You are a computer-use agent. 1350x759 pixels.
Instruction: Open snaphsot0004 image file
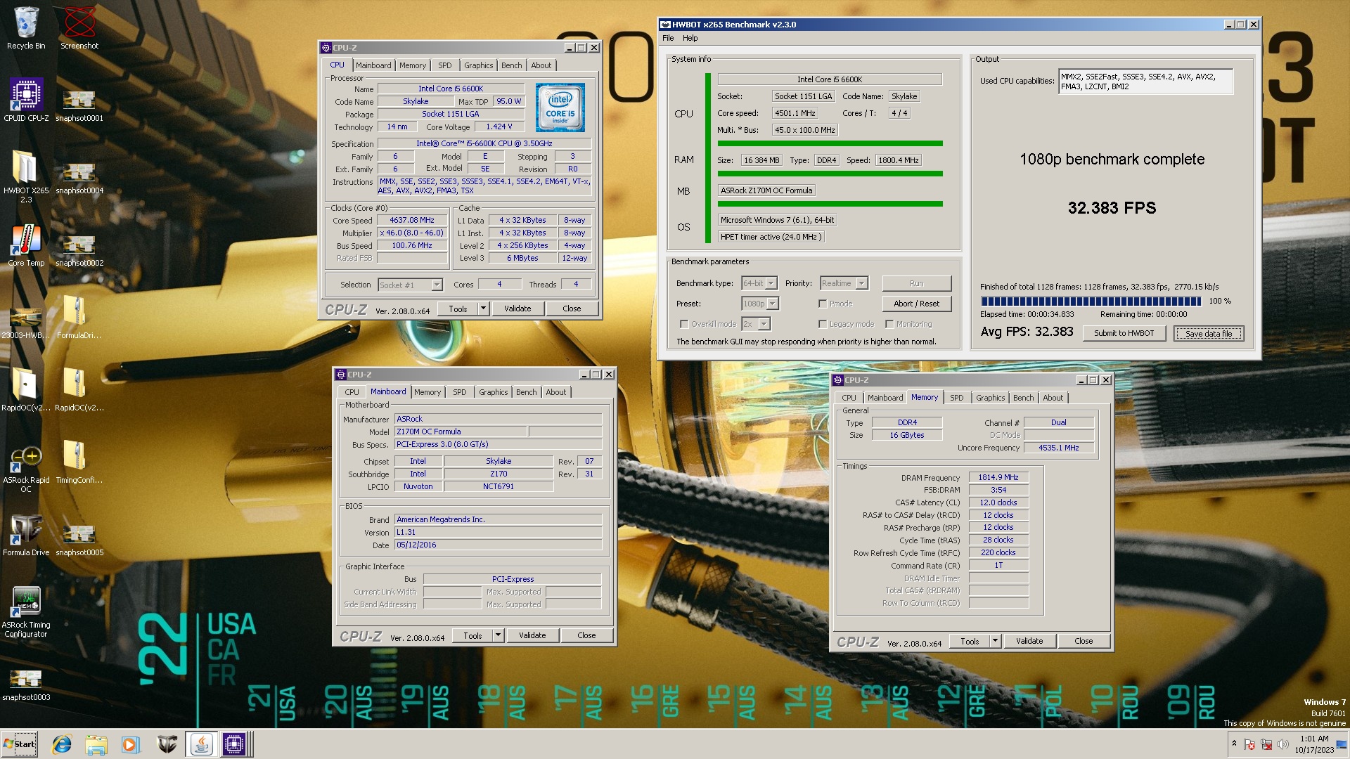coord(79,178)
